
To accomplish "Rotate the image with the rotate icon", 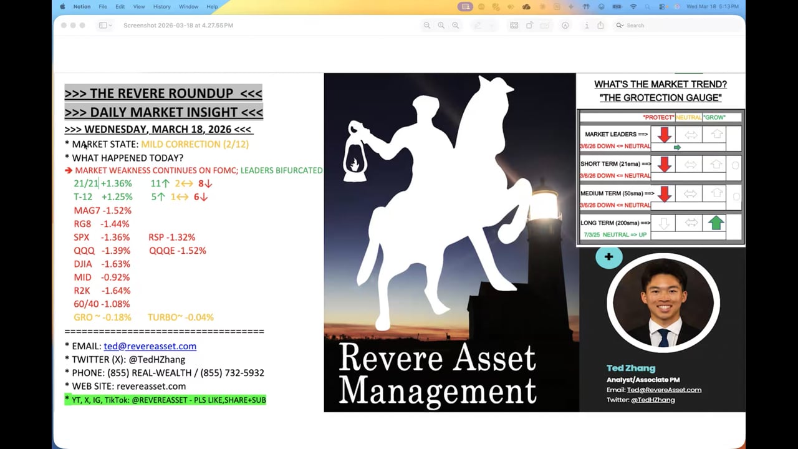I will (x=529, y=26).
